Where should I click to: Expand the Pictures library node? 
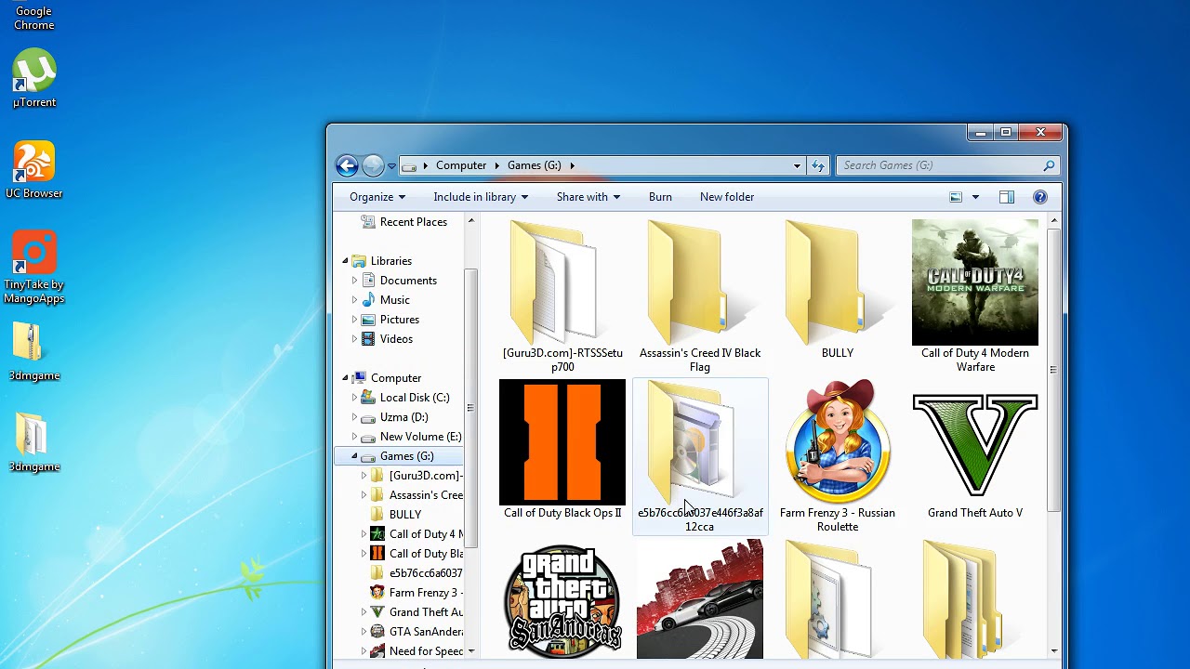(x=354, y=320)
